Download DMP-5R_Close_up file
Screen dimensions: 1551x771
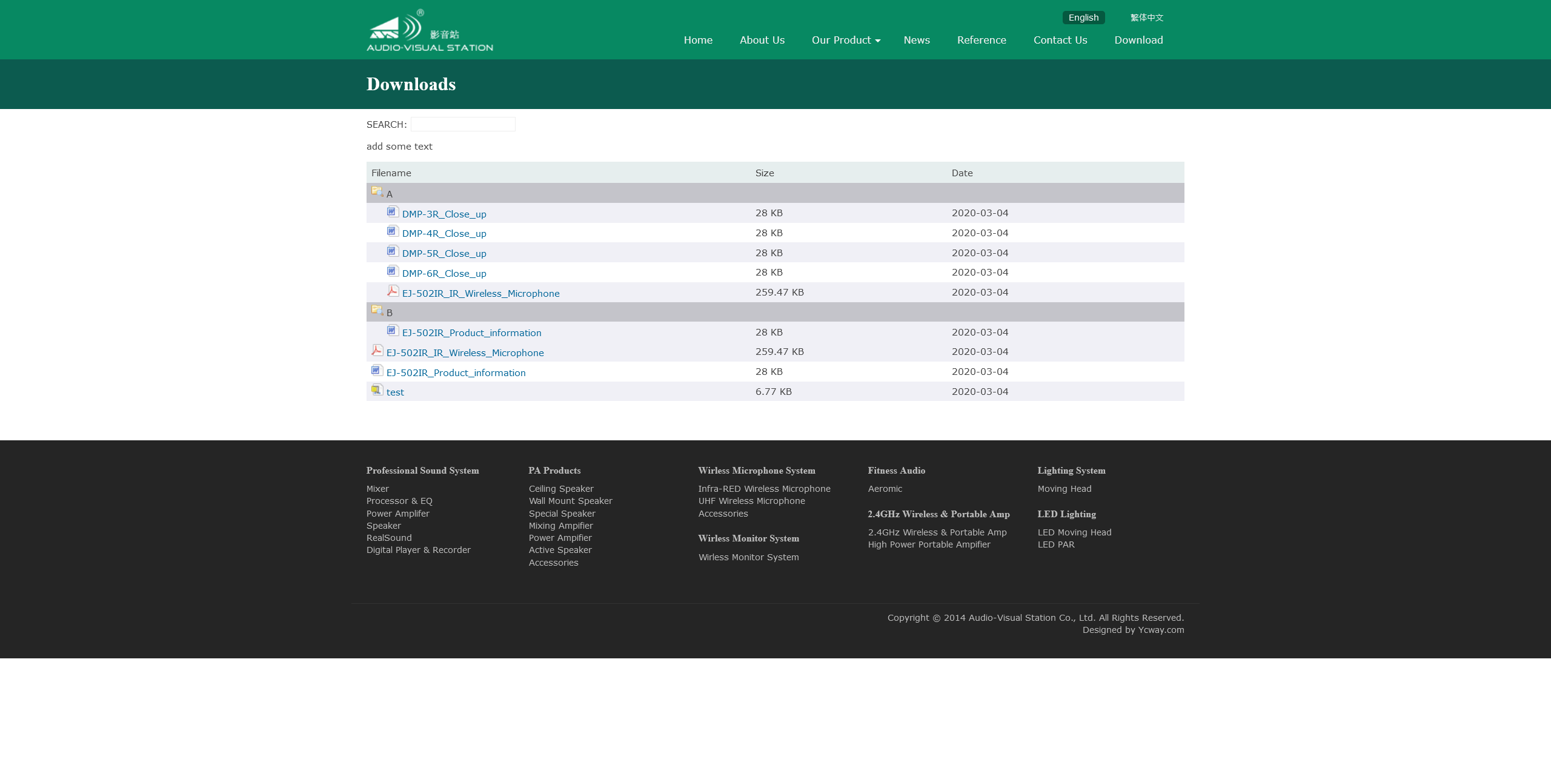pos(444,253)
